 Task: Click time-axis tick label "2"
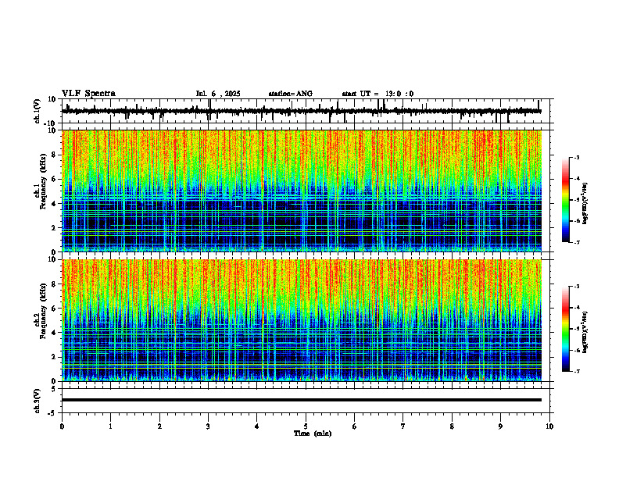(x=159, y=426)
